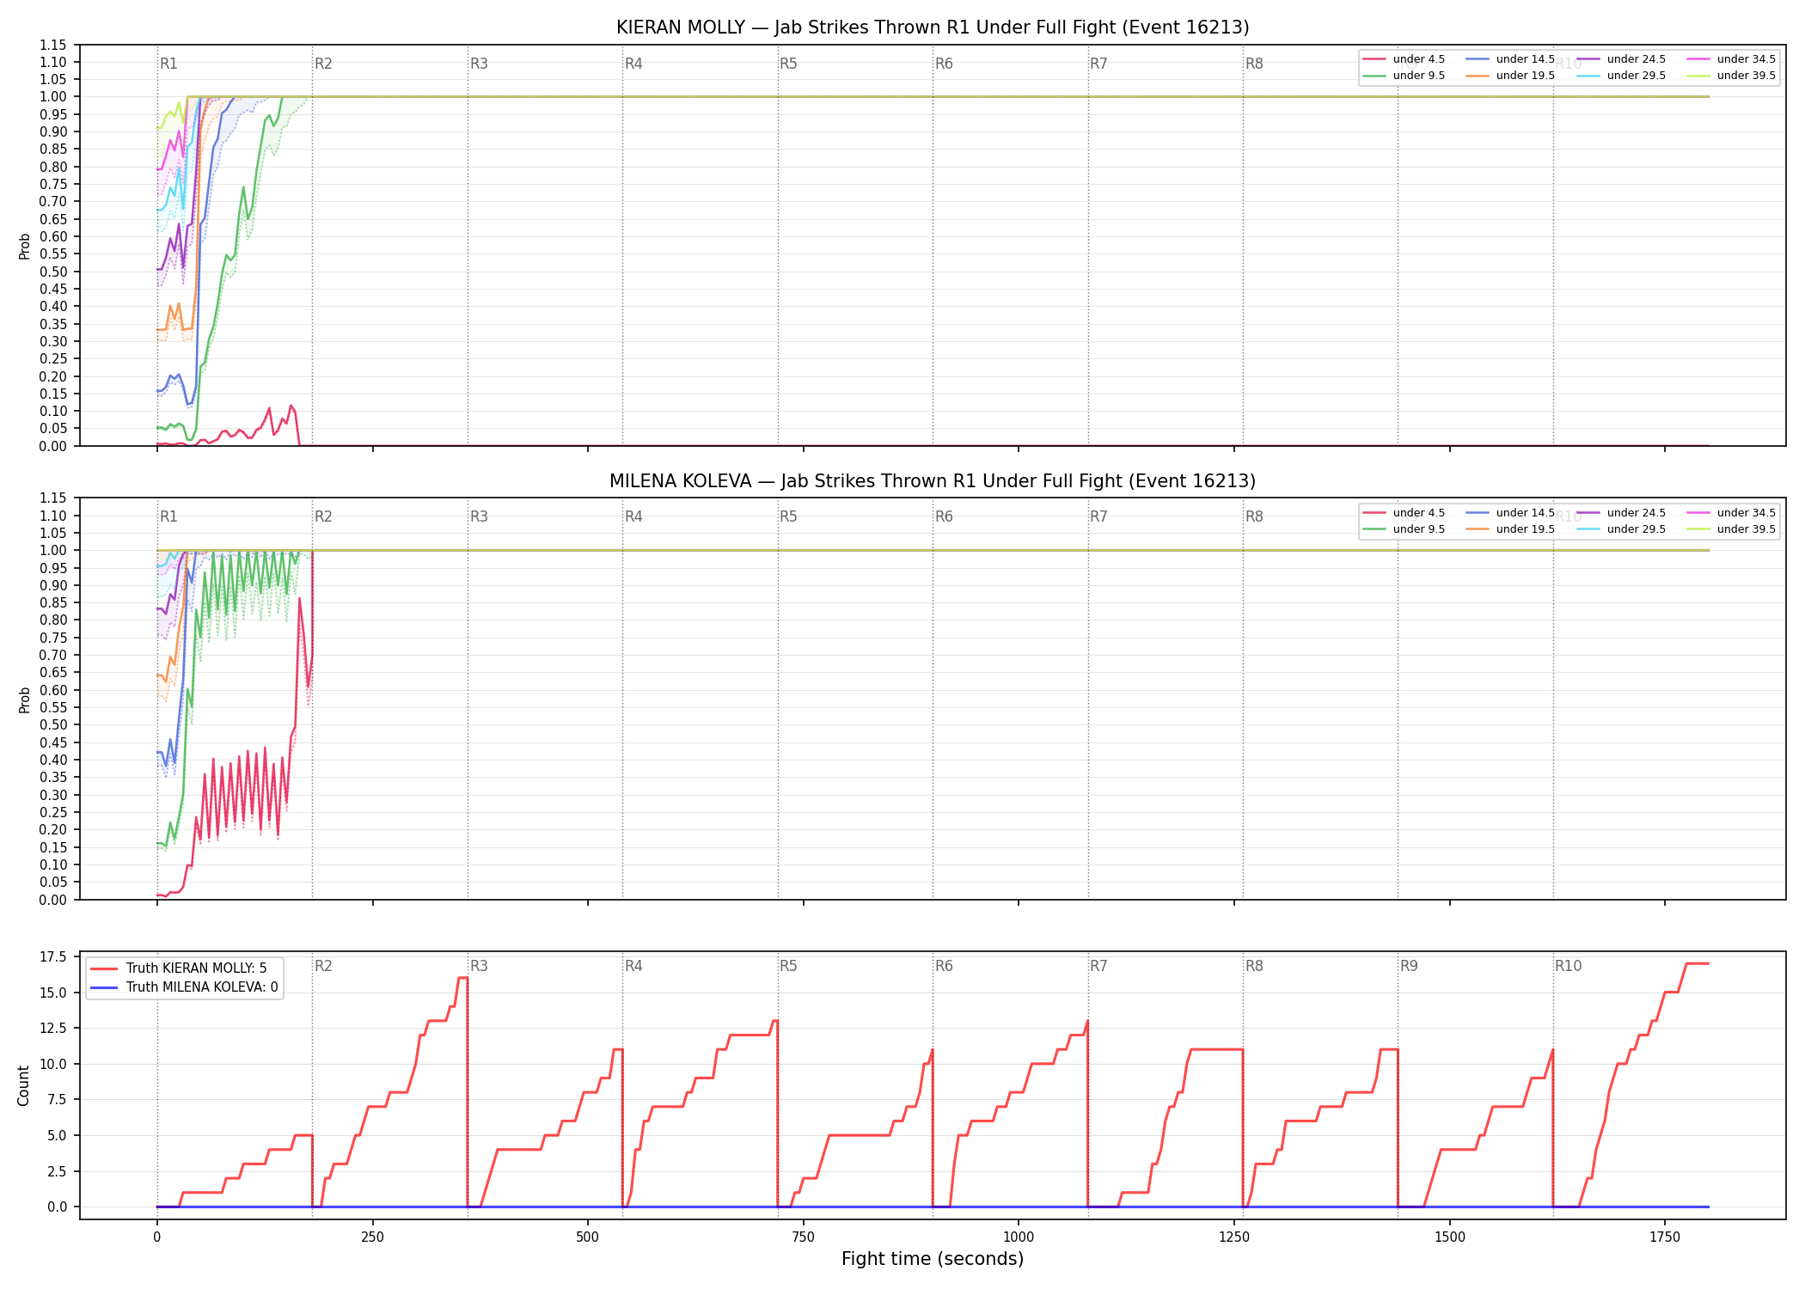Click the 750 tick label on x-axis
Viewport: 1805px width, 1289px height.
(804, 1237)
